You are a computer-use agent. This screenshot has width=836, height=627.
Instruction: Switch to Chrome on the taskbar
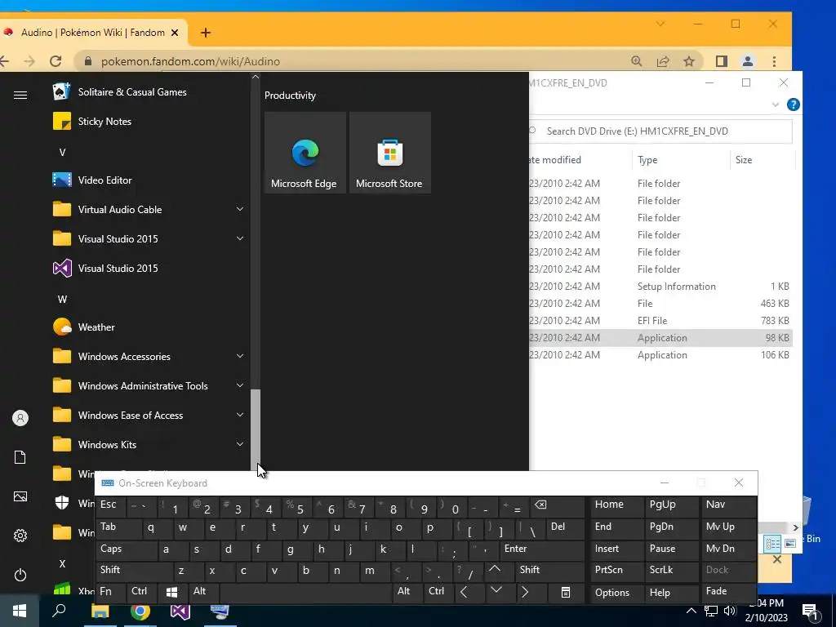pos(140,611)
